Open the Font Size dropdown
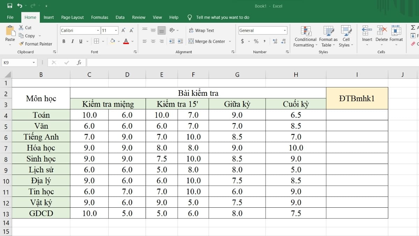This screenshot has width=419, height=236. click(116, 30)
